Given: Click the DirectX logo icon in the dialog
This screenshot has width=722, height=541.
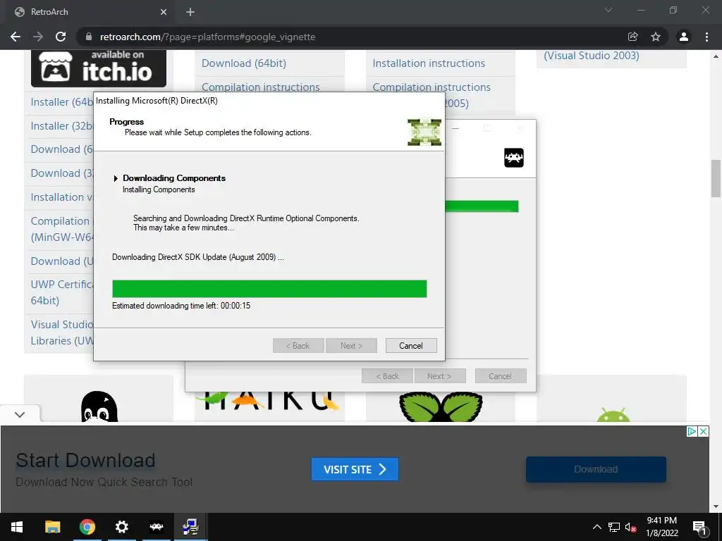Looking at the screenshot, I should pos(424,132).
